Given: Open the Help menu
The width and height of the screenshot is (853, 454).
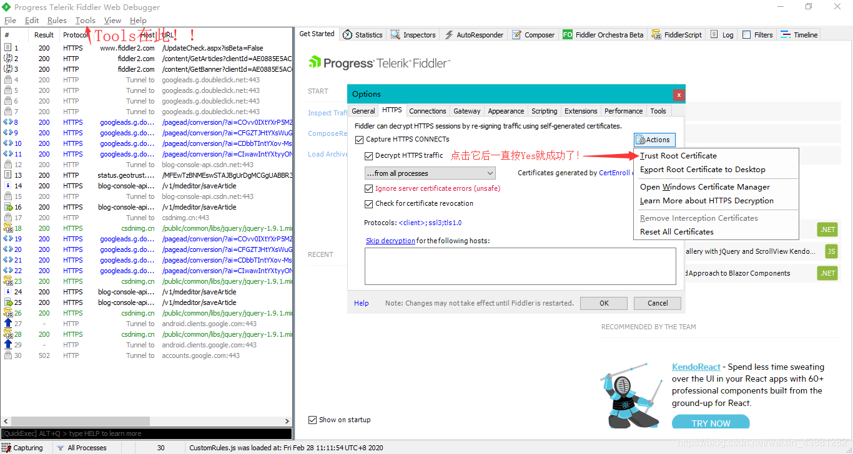Looking at the screenshot, I should (138, 21).
